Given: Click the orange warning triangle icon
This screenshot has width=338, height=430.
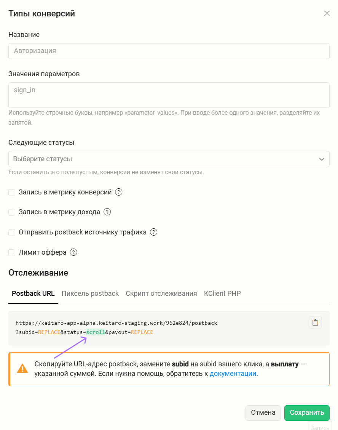Looking at the screenshot, I should point(22,369).
